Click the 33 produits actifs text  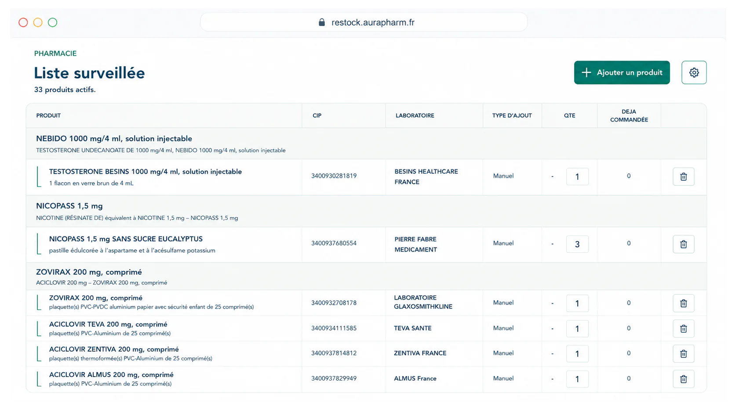click(65, 90)
